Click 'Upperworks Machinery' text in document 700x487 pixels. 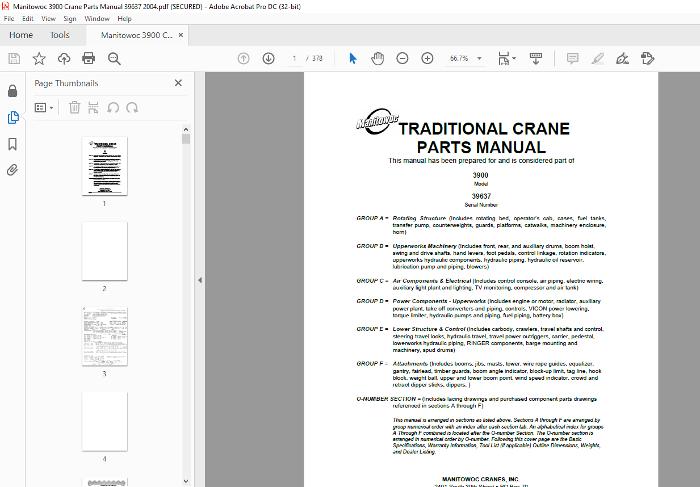pos(425,246)
